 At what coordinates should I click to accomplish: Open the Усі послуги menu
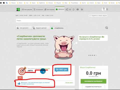coord(38,9)
